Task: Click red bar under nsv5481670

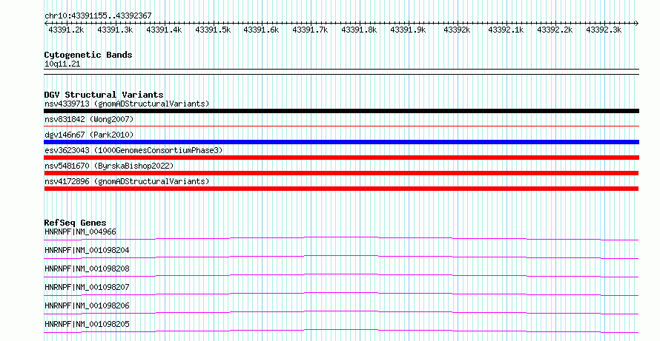Action: pyautogui.click(x=341, y=173)
